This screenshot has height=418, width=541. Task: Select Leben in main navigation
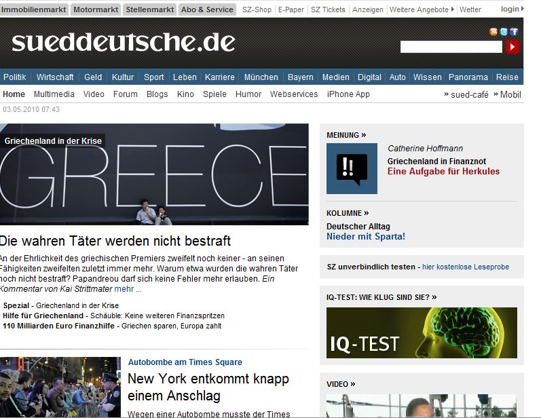(x=185, y=77)
